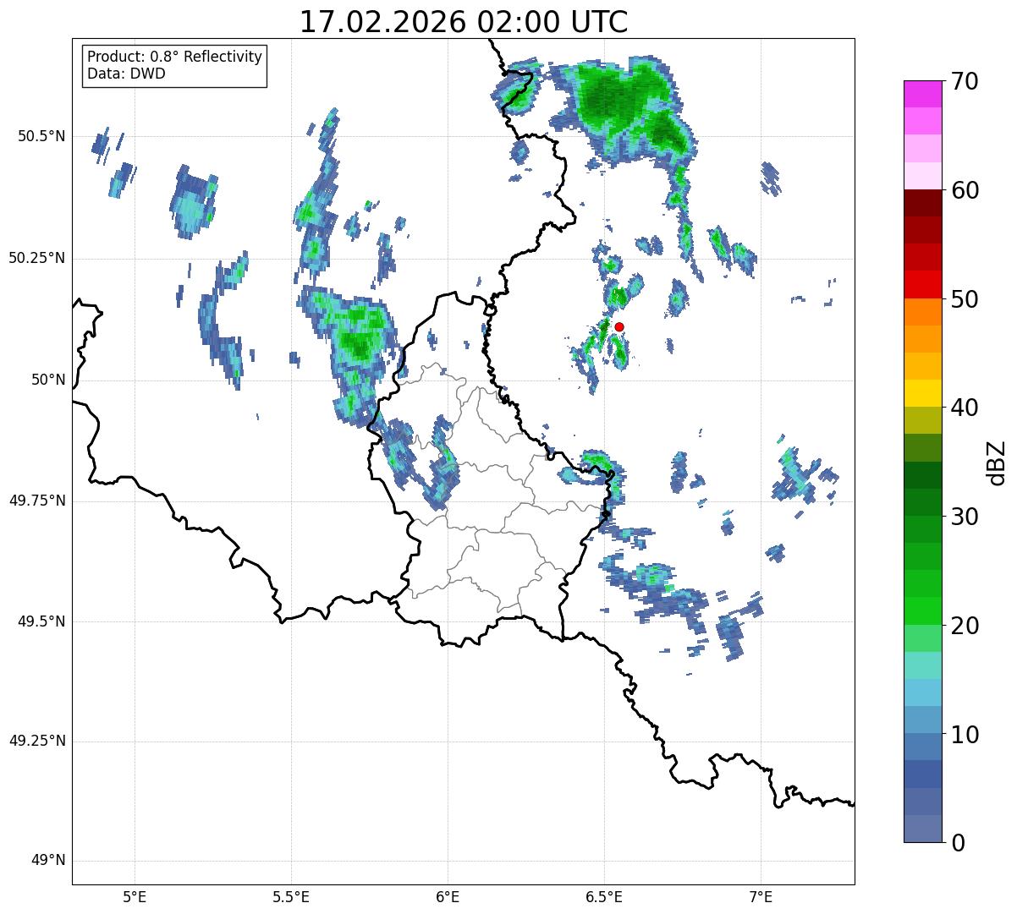This screenshot has height=914, width=1017.
Task: Click the 'Product: 0.8° Reflectivity' label
Action: click(x=175, y=57)
